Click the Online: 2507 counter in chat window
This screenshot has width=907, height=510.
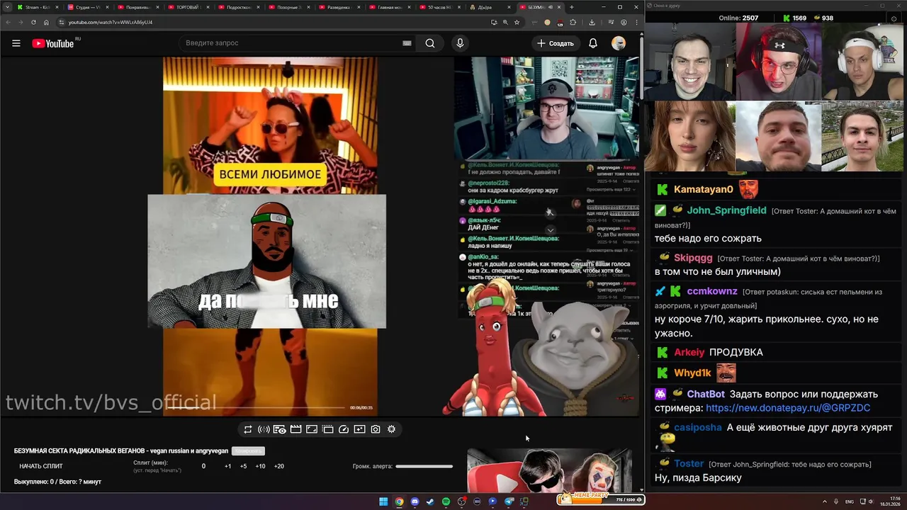(738, 18)
